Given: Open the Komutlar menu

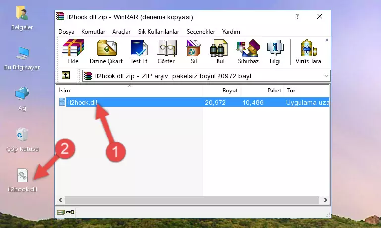Looking at the screenshot, I should 93,32.
